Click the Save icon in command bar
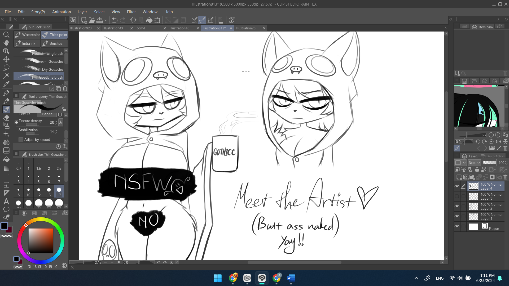 click(100, 20)
